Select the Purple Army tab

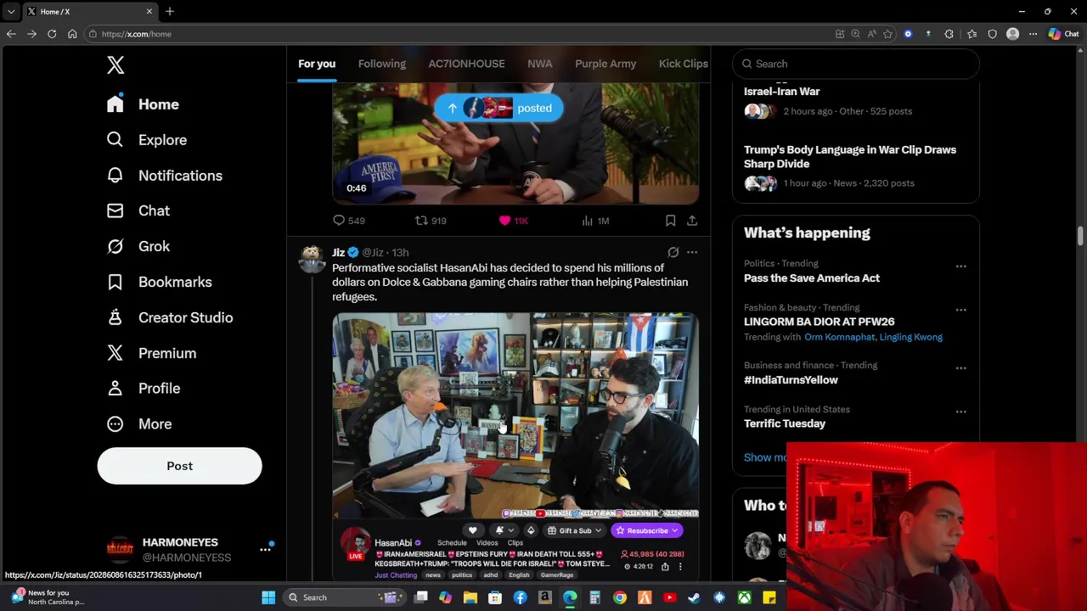point(605,64)
